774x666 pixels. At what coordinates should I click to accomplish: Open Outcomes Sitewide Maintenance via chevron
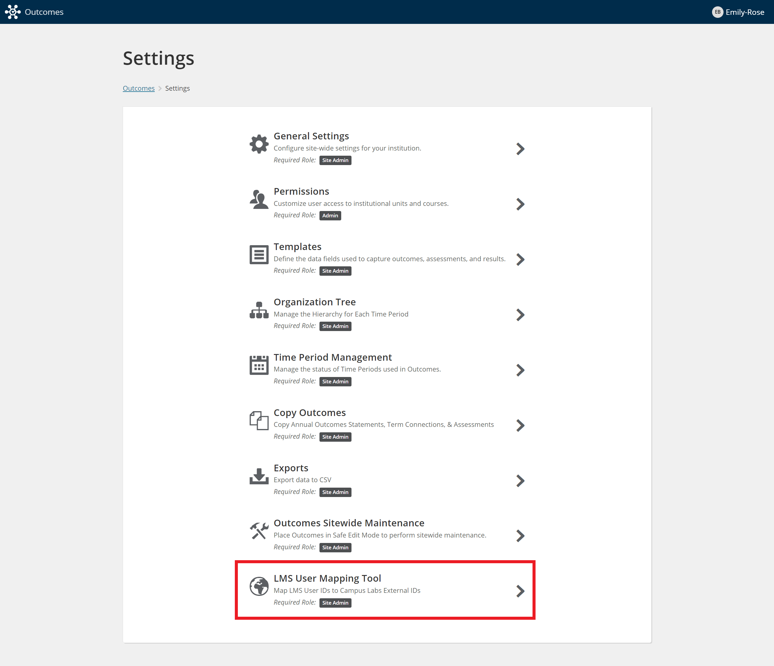[x=520, y=536]
